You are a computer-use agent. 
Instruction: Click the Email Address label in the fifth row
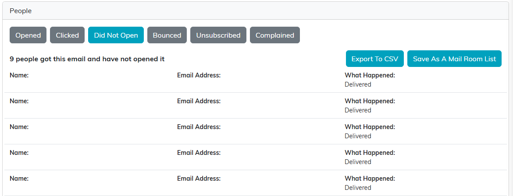point(199,178)
